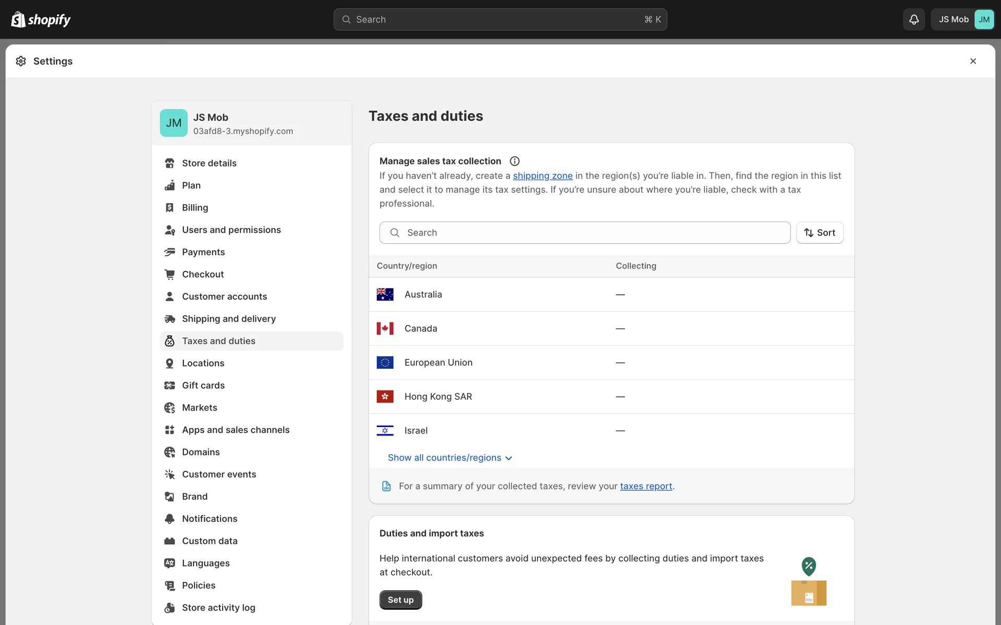Image resolution: width=1001 pixels, height=625 pixels.
Task: Click the Shopify logo
Action: coord(41,19)
